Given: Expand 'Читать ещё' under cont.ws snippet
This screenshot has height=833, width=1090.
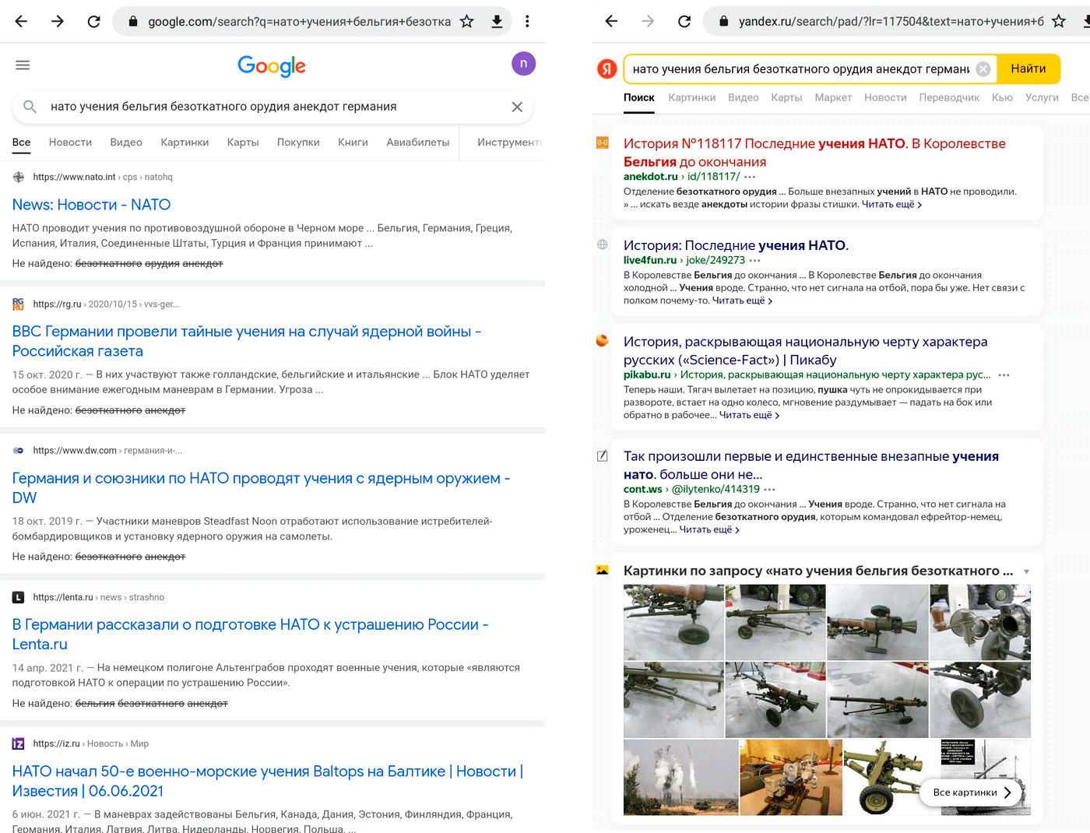Looking at the screenshot, I should pyautogui.click(x=709, y=530).
